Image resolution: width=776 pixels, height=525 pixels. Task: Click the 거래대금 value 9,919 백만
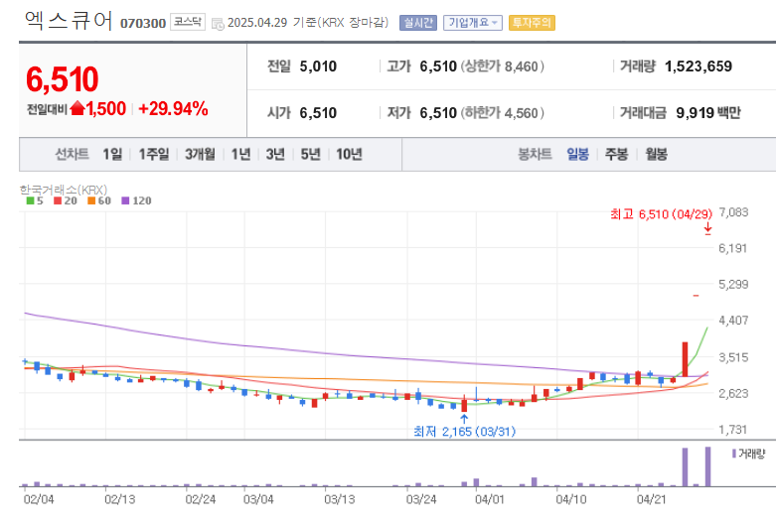pyautogui.click(x=708, y=113)
